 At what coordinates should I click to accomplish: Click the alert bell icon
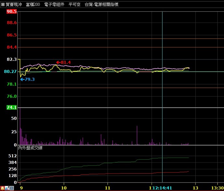pos(2,188)
